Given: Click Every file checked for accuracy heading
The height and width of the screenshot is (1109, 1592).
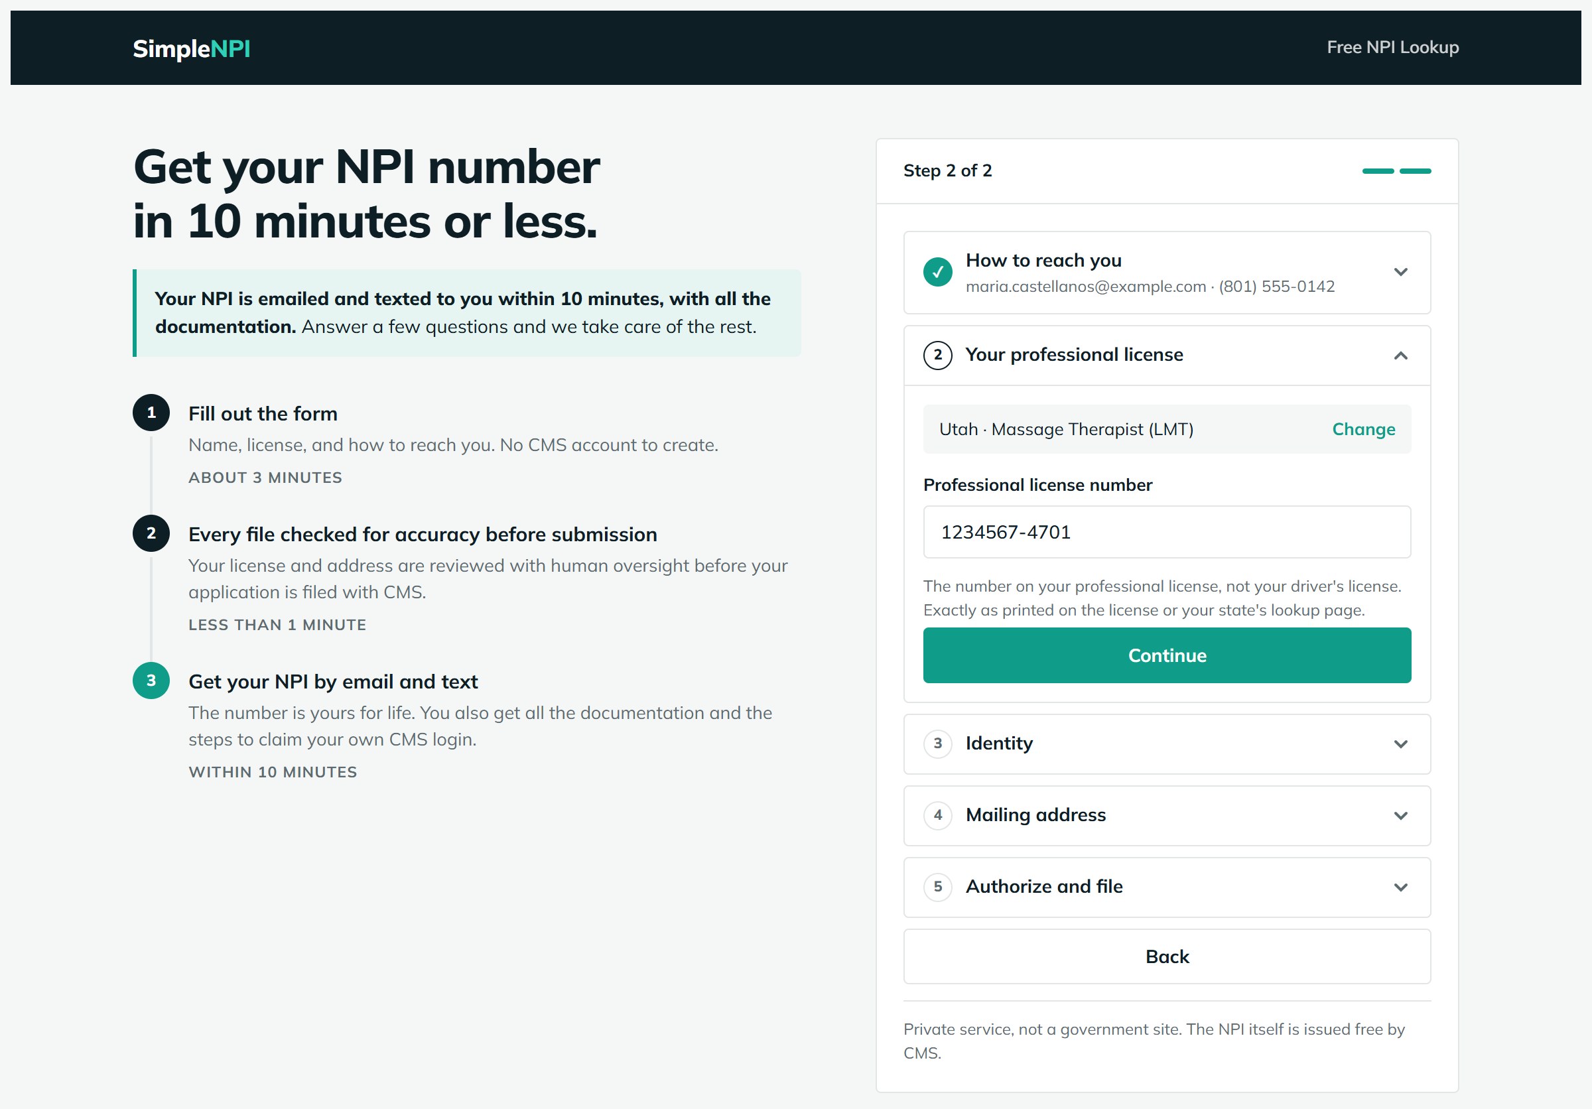Looking at the screenshot, I should point(423,535).
